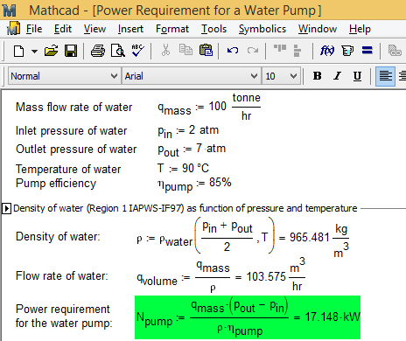Align regions across icon
This screenshot has width=406, height=341.
click(280, 48)
